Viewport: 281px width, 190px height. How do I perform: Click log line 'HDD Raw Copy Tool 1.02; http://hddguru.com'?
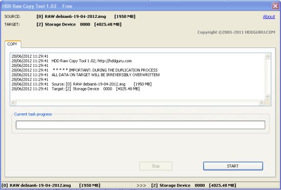pyautogui.click(x=92, y=61)
